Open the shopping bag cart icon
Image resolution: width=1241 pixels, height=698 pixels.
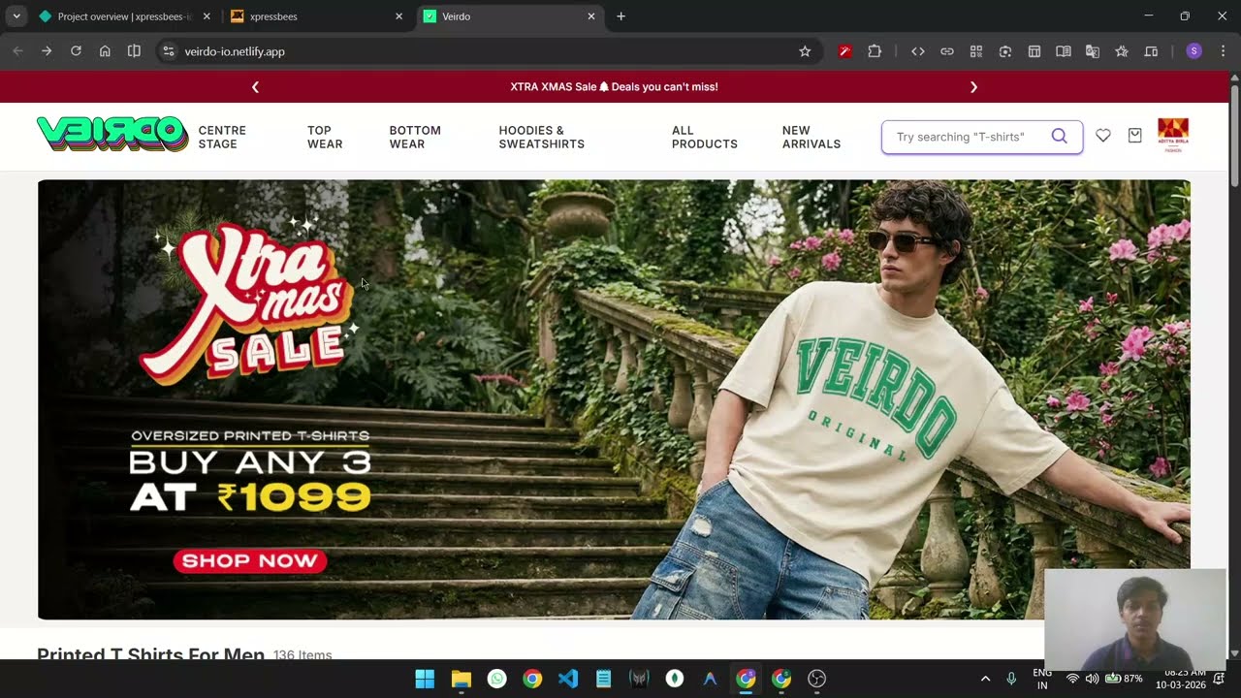tap(1135, 137)
